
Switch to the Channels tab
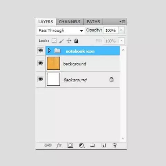70,22
